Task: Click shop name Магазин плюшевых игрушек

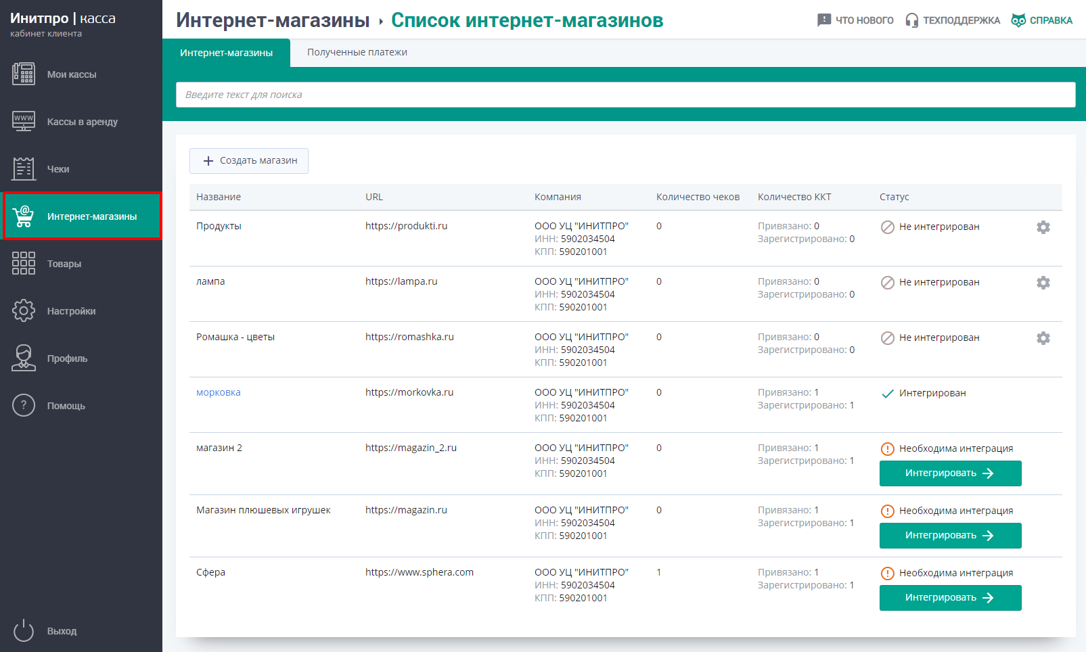Action: click(263, 510)
